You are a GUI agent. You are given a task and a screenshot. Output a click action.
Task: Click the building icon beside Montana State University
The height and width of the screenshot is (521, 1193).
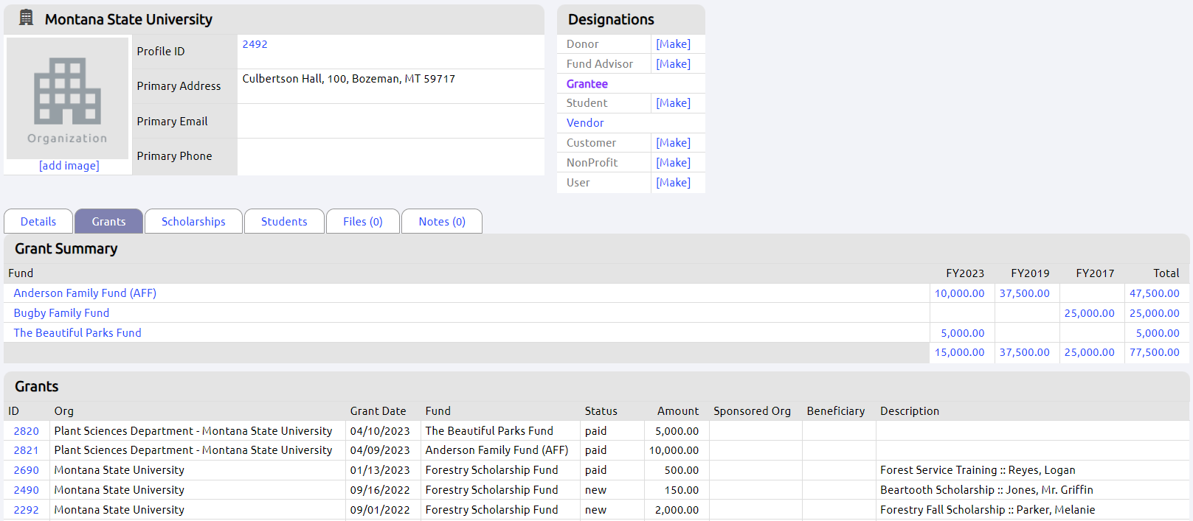point(26,18)
